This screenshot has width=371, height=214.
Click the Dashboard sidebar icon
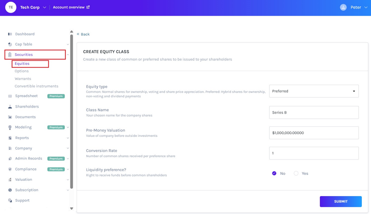10,34
